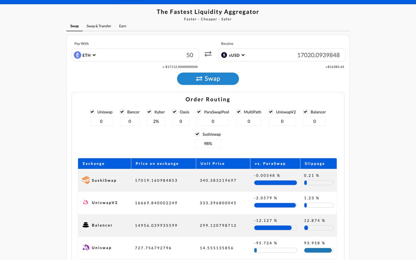Click Uniswap price 727.756792796
Viewport: 416px width, 260px height.
pos(153,248)
